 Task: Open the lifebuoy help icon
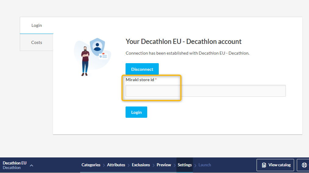[304, 165]
